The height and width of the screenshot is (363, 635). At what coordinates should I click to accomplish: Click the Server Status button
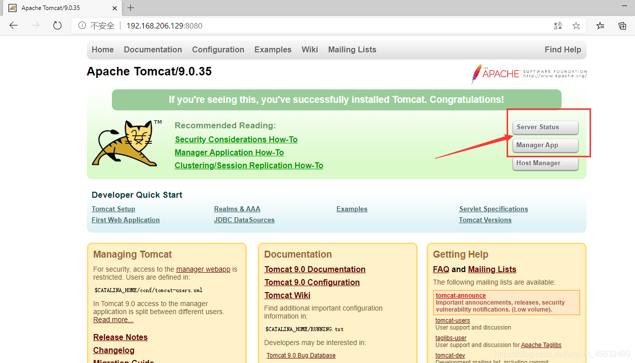(546, 127)
